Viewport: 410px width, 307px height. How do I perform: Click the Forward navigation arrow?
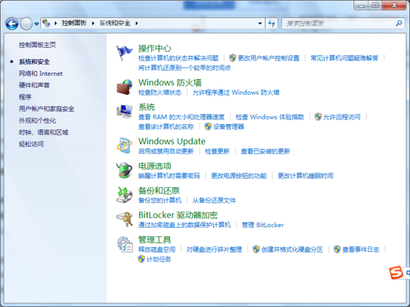26,24
